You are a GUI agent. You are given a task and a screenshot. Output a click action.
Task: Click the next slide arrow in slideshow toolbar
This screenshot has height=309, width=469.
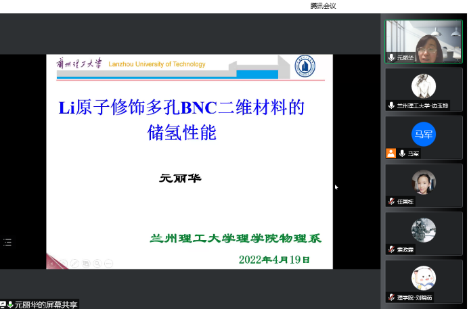[63, 262]
